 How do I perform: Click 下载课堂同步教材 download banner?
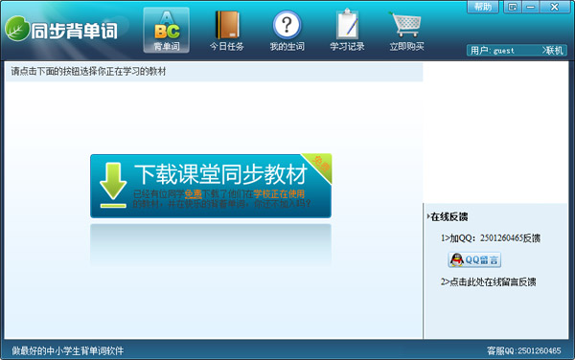pos(211,186)
